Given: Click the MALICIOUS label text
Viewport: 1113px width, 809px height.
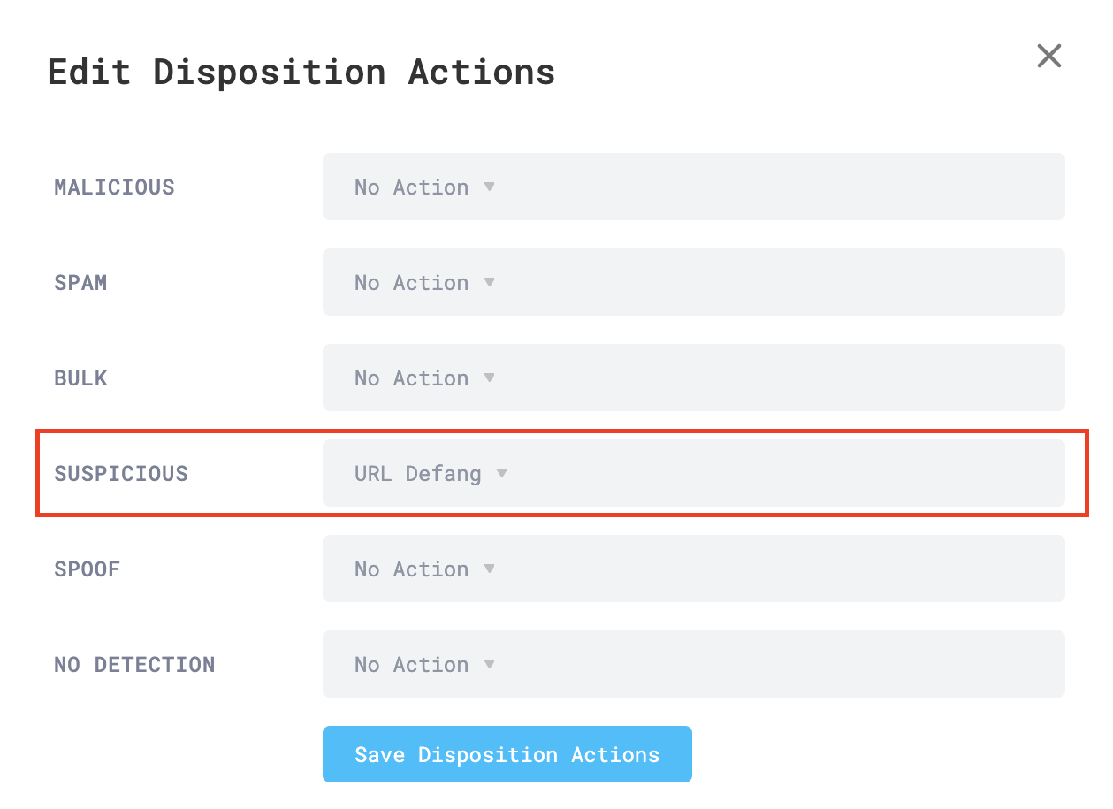Looking at the screenshot, I should (114, 187).
